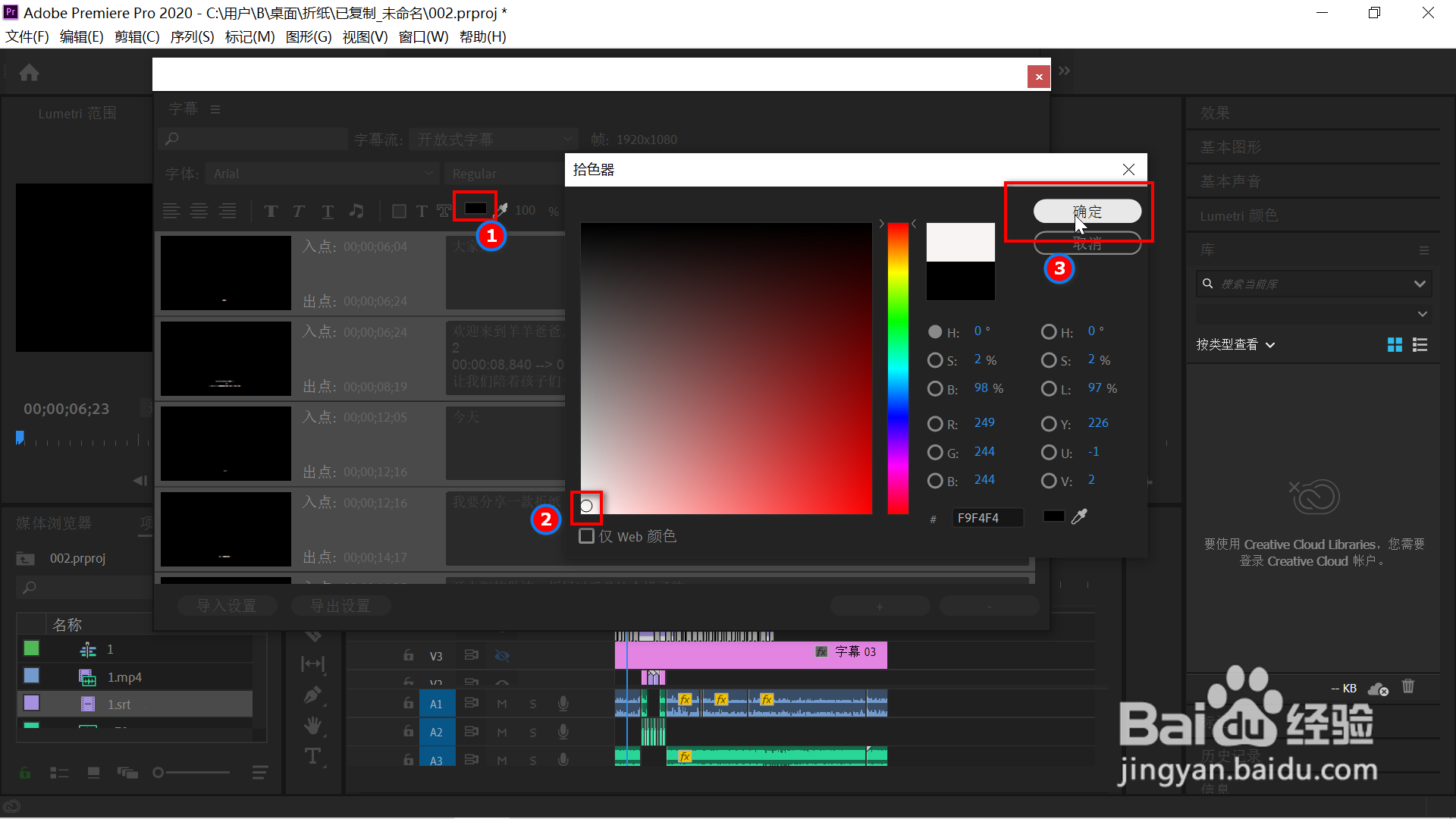
Task: Open the 序列(S) menu
Action: point(192,36)
